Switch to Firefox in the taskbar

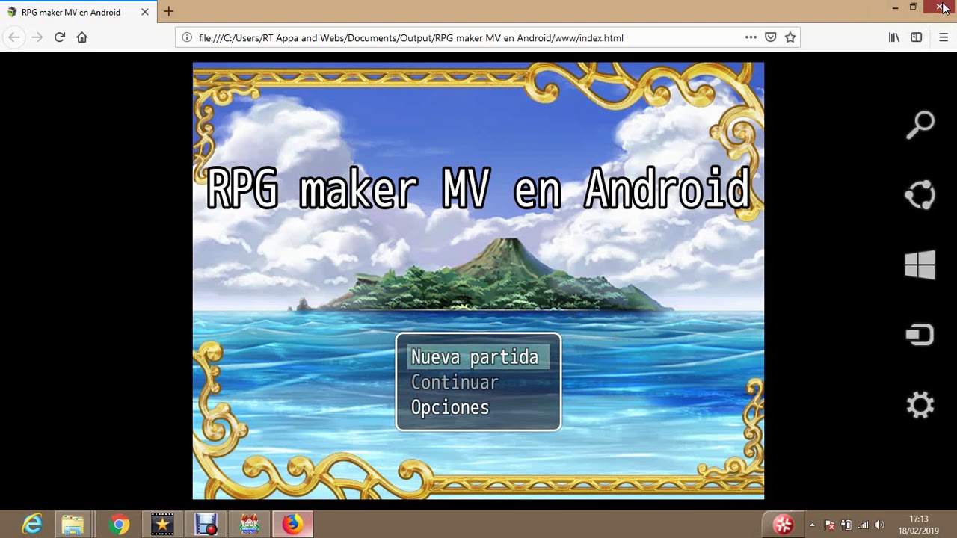click(292, 525)
